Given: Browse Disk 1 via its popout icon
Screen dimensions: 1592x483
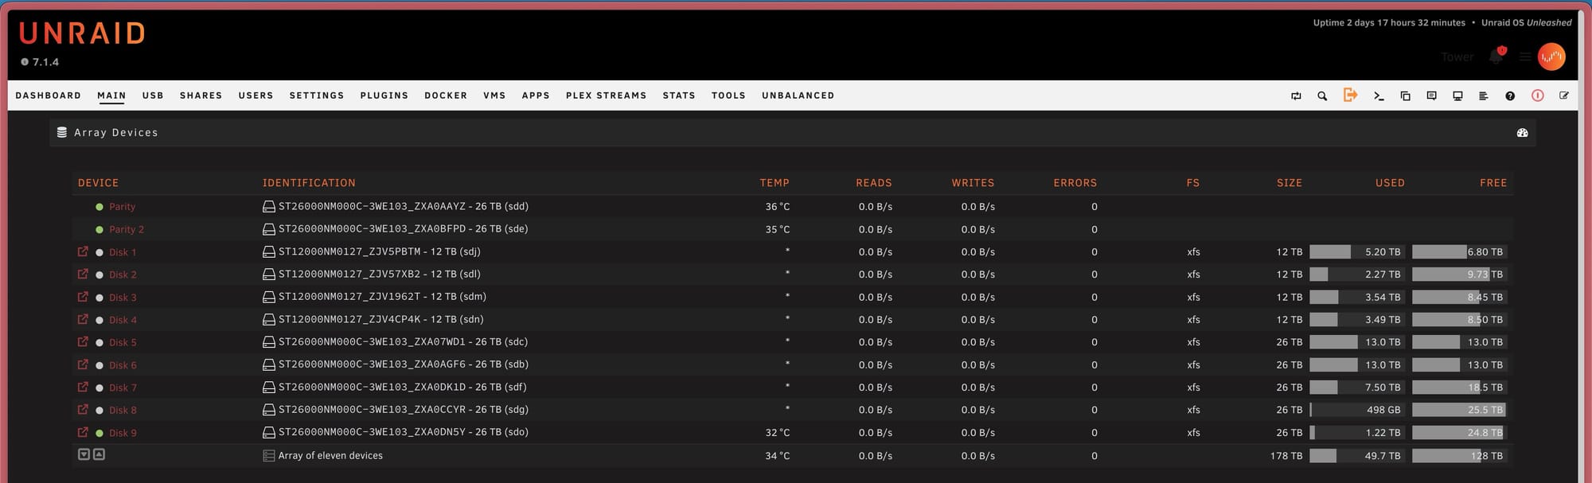Looking at the screenshot, I should pos(83,251).
